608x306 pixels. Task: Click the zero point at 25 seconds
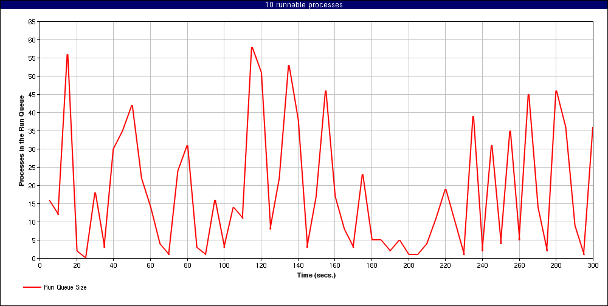(x=86, y=257)
